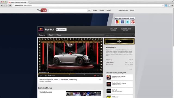The height and width of the screenshot is (98, 174).
Task: Click the Red Bull channel avatar logo
Action: [x=41, y=30]
